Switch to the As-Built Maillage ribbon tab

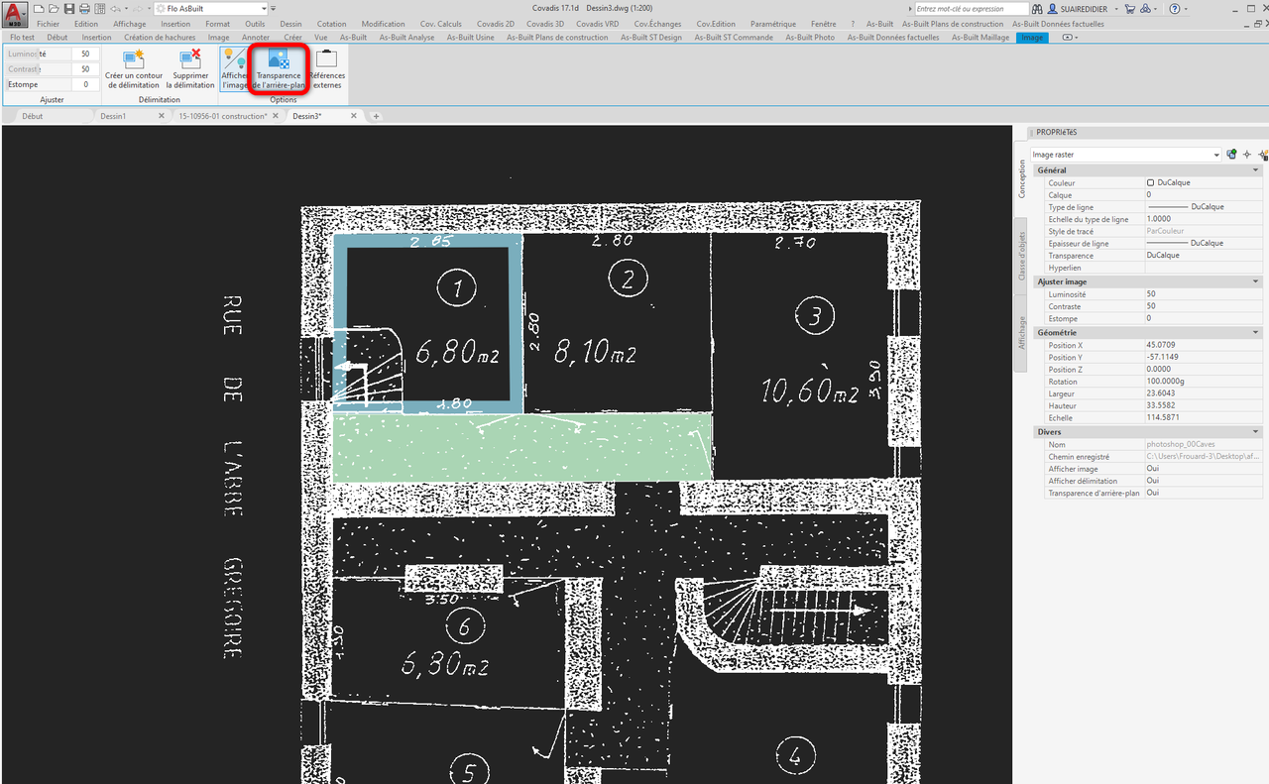point(981,38)
